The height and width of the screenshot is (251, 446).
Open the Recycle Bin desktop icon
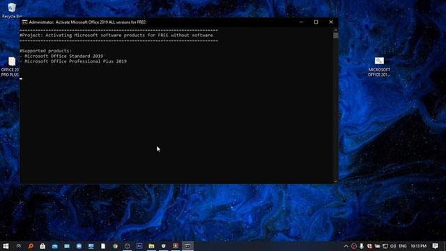coord(11,10)
